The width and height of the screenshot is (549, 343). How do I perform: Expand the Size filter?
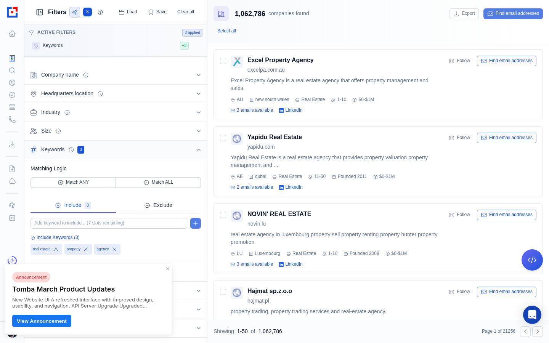pos(116,131)
